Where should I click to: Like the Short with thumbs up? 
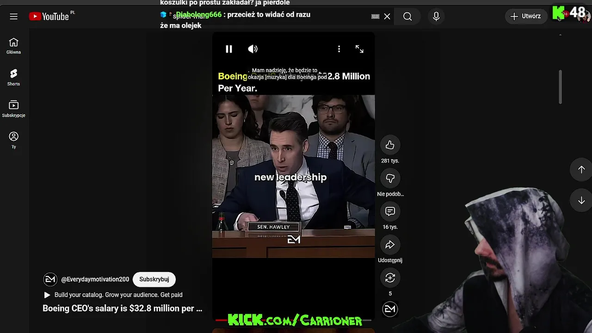[390, 145]
